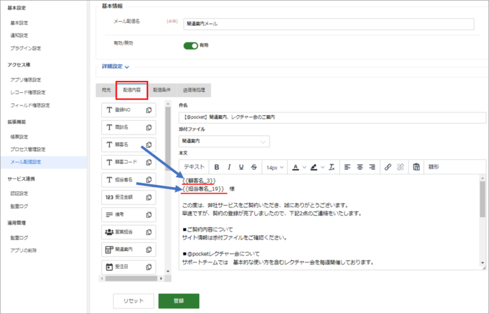The width and height of the screenshot is (489, 314).
Task: Clear text formatting in the editor
Action: (x=332, y=167)
